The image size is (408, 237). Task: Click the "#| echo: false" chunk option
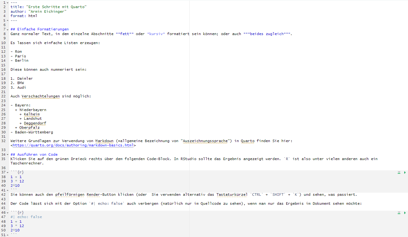click(x=26, y=217)
